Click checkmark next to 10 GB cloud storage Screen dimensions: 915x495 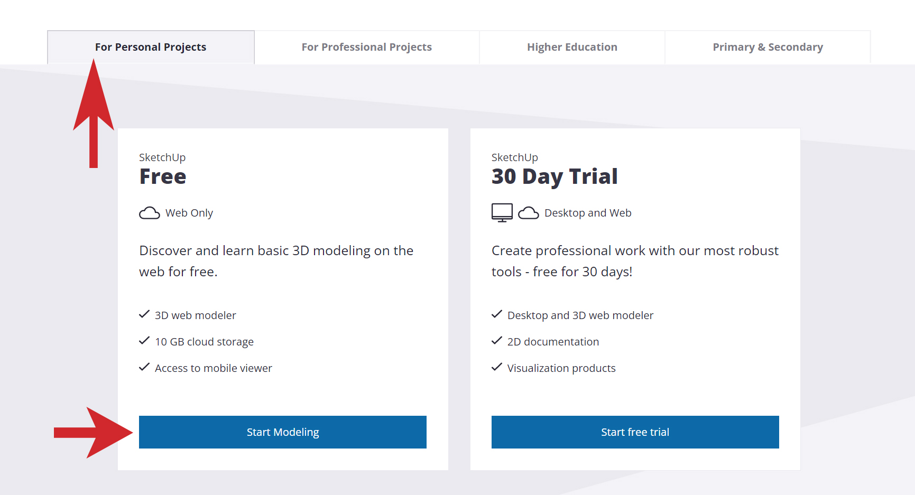pos(144,341)
